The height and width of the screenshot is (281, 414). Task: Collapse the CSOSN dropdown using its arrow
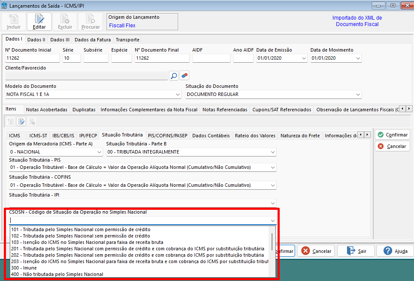[273, 220]
